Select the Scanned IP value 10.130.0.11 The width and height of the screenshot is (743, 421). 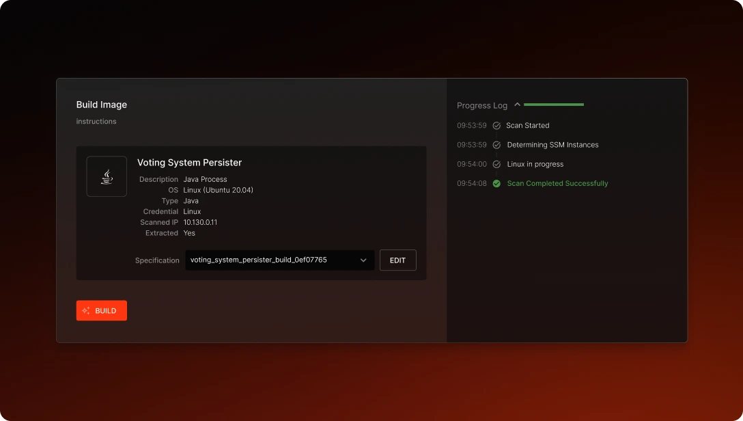click(x=200, y=222)
